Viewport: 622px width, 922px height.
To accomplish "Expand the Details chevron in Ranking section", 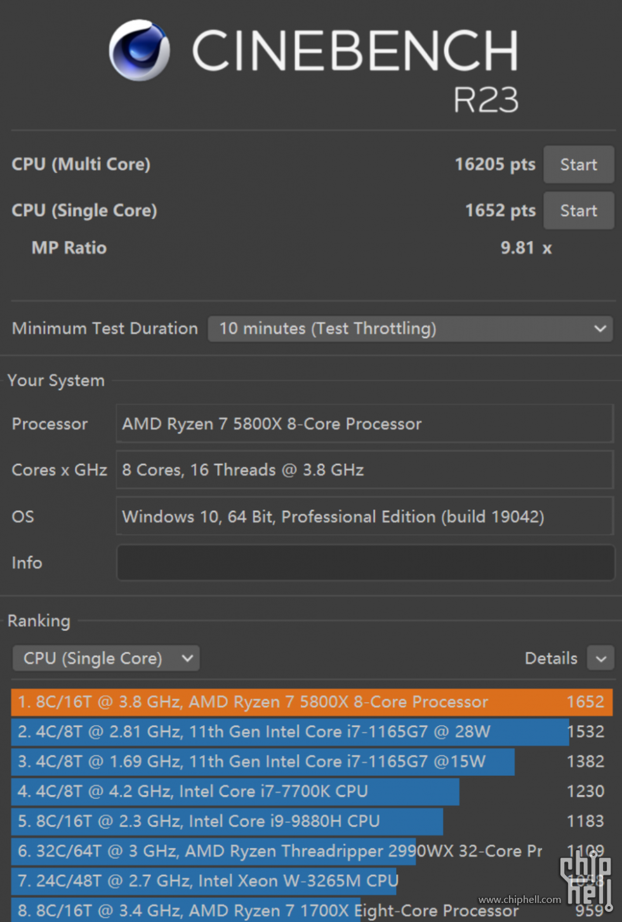I will [600, 658].
